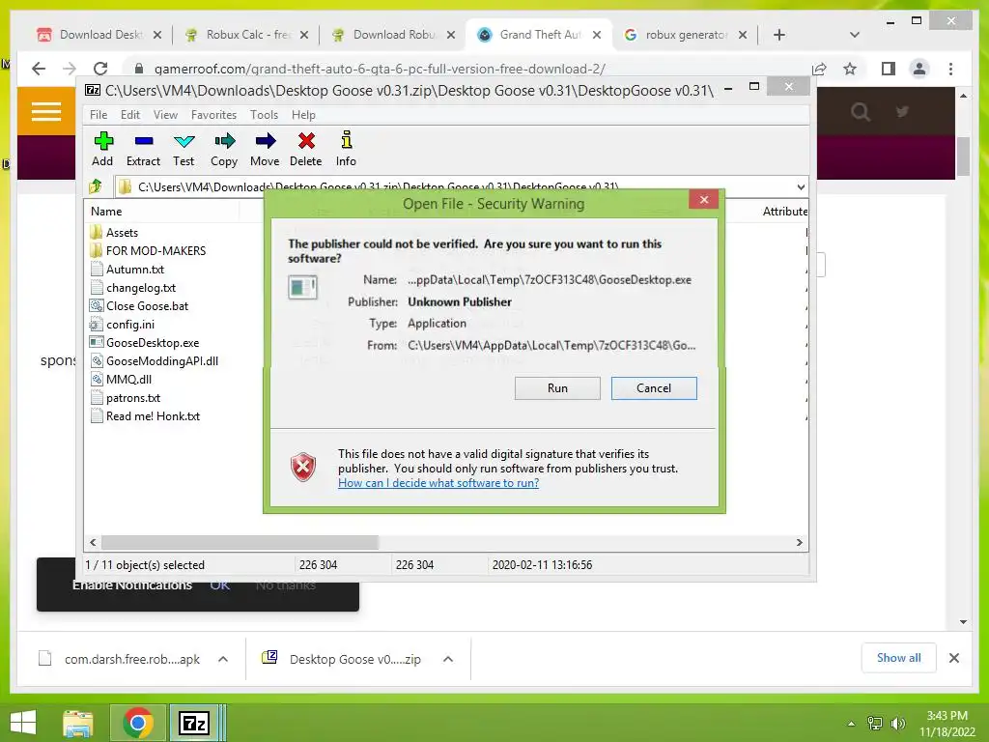Click the Info toolbar icon
Viewport: 989px width, 742px height.
pyautogui.click(x=346, y=149)
